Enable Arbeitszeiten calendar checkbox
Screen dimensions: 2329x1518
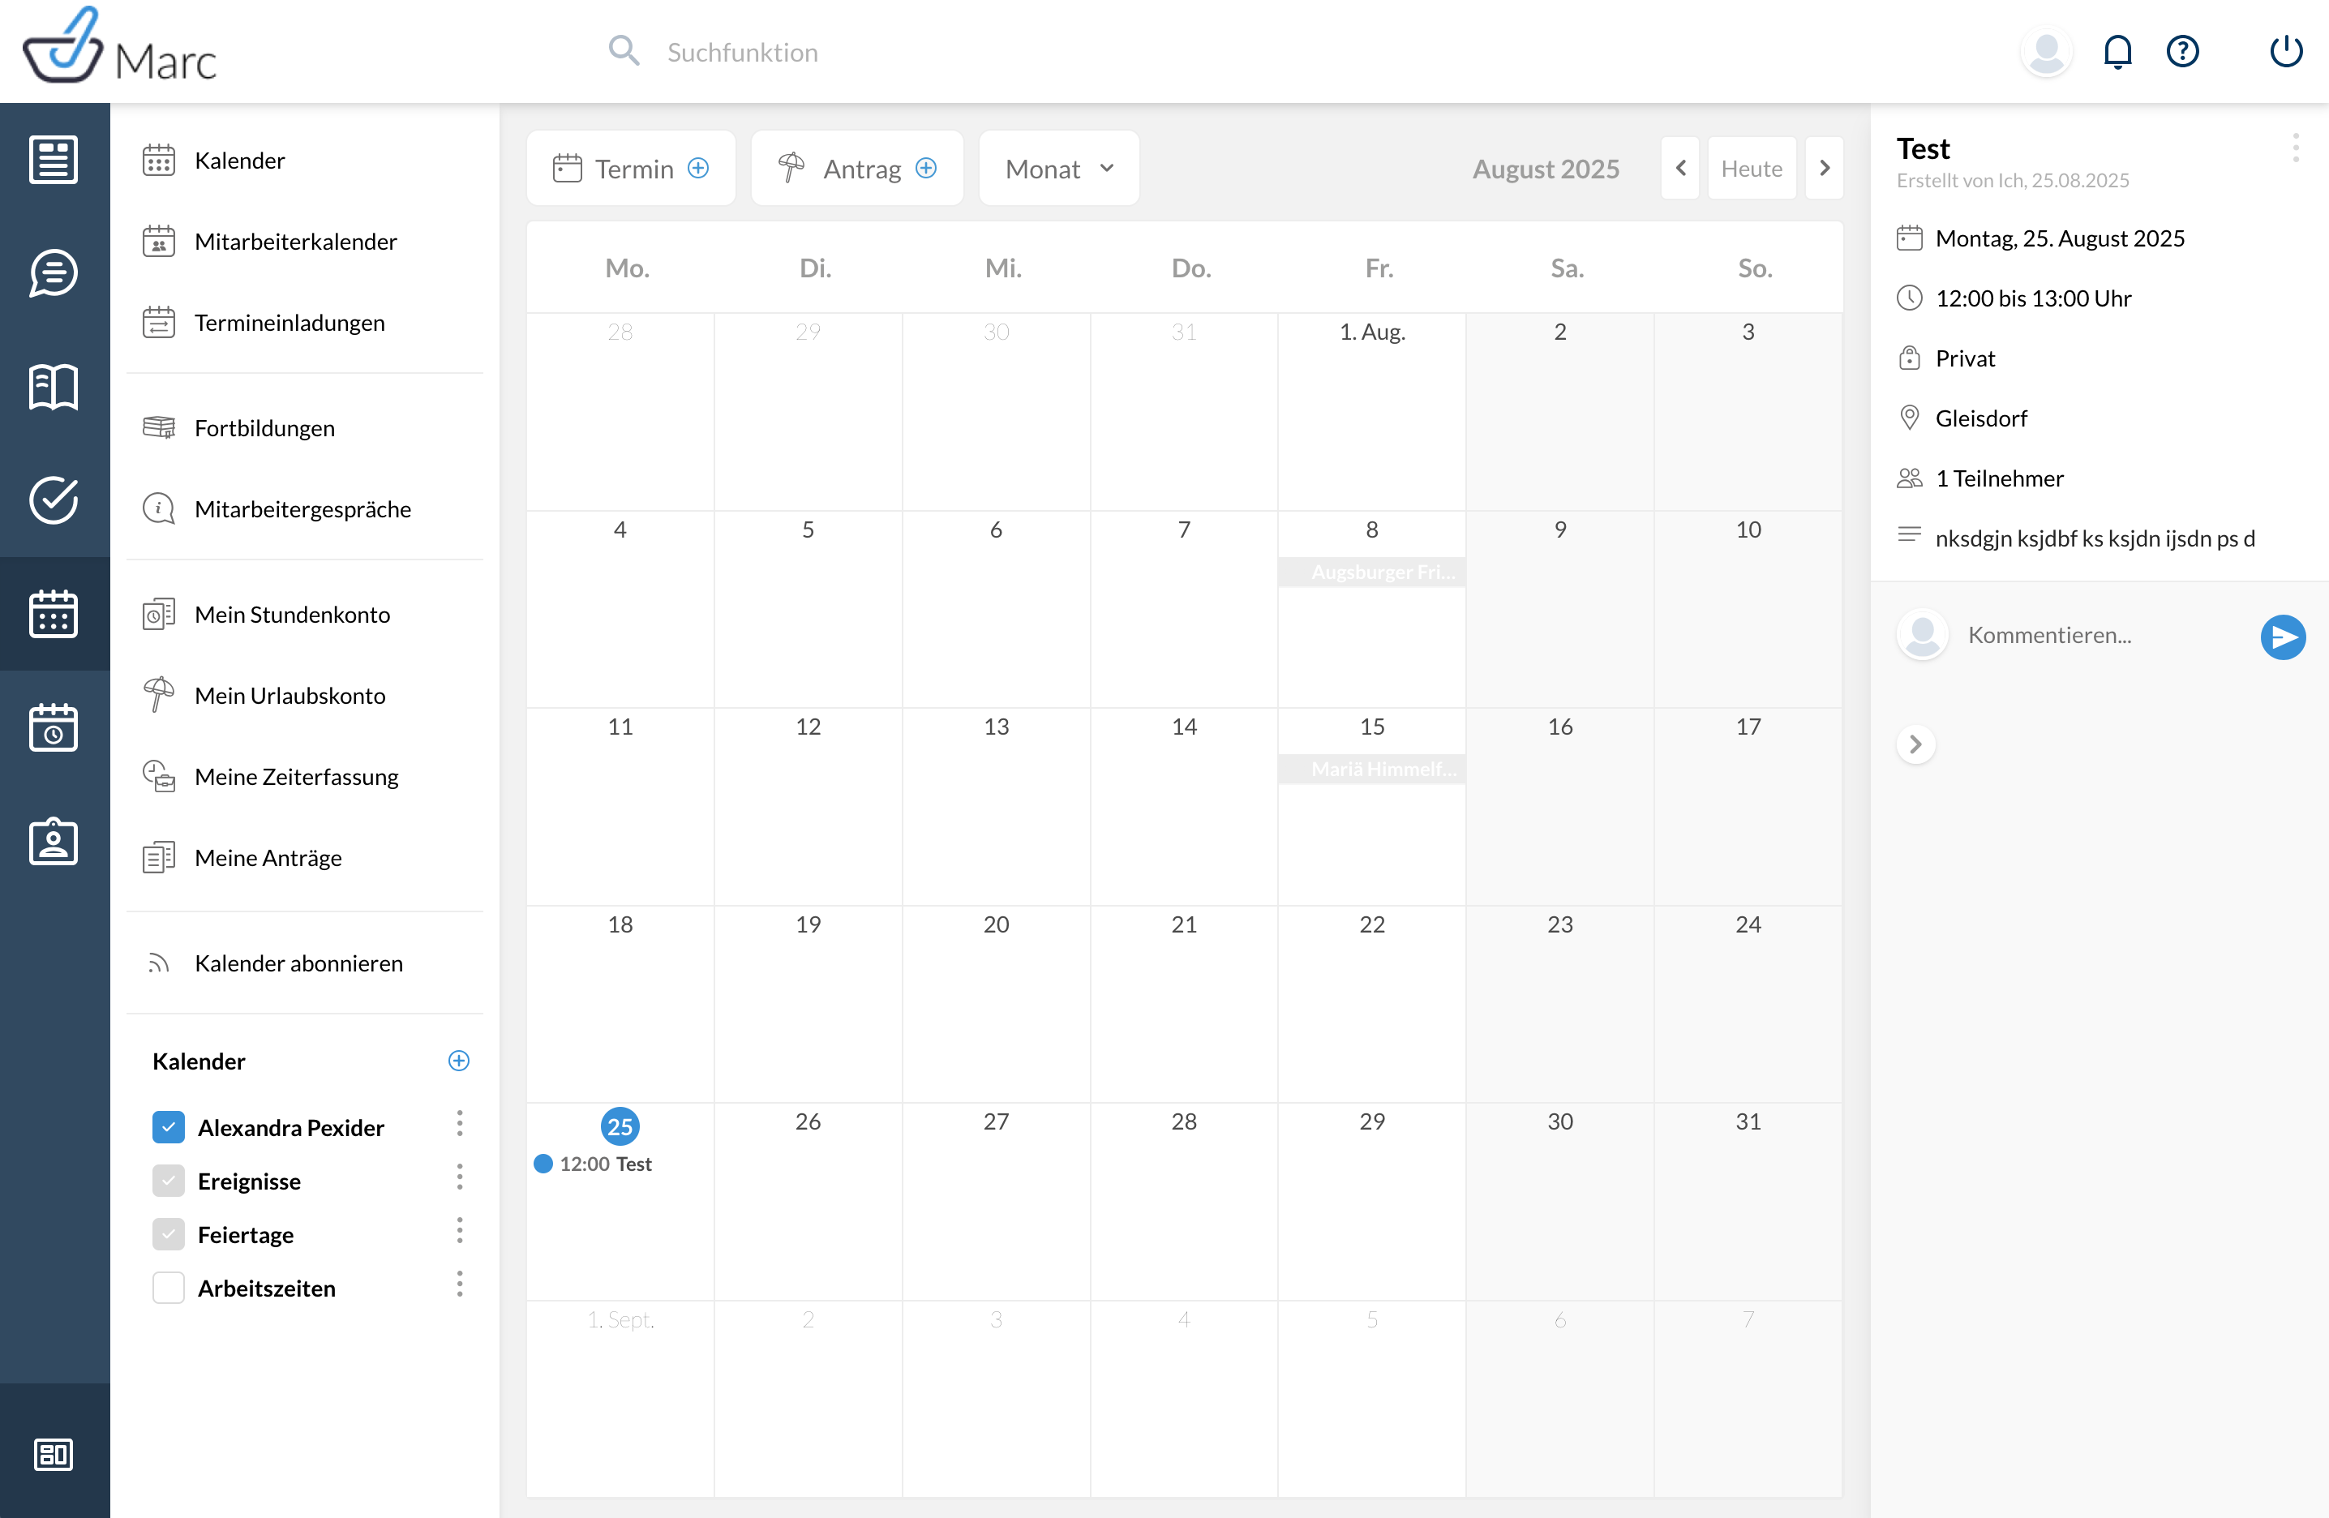169,1288
